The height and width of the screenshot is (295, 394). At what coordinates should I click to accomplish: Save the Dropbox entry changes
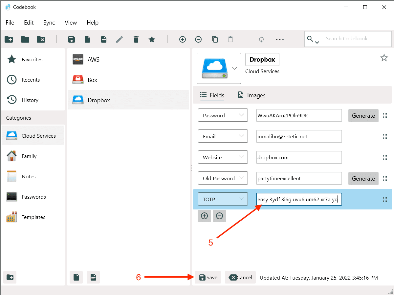208,277
